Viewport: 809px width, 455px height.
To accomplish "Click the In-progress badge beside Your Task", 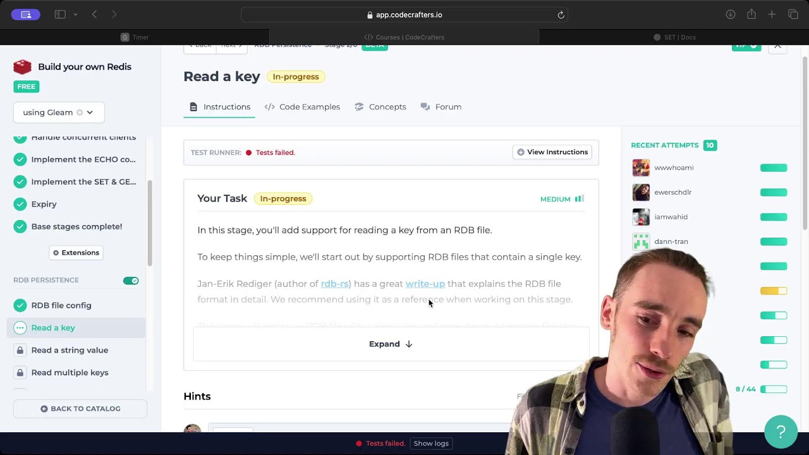I will tap(283, 198).
